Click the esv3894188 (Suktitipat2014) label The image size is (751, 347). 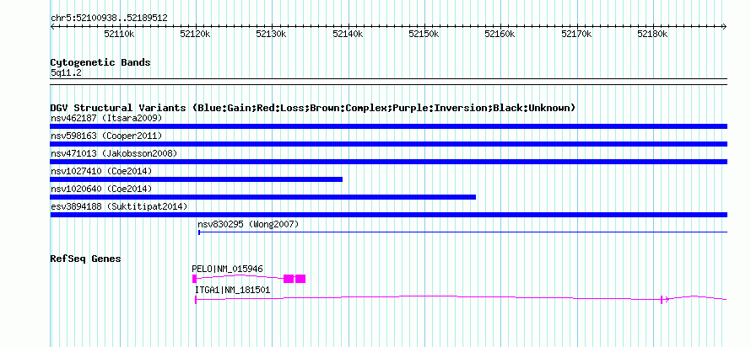click(x=119, y=206)
